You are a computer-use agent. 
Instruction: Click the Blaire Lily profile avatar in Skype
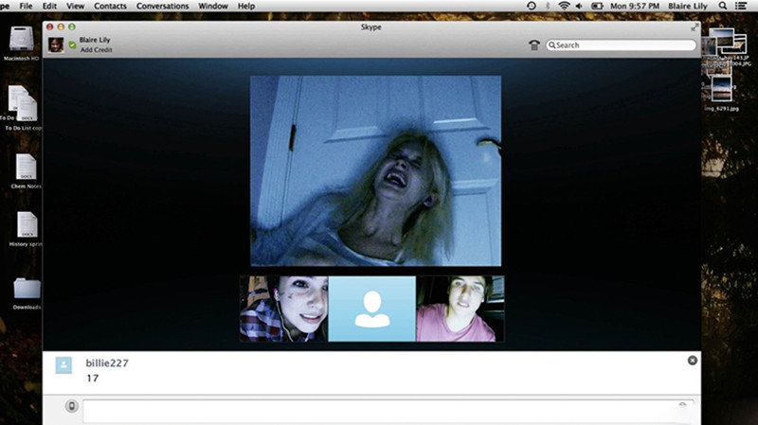click(x=56, y=44)
